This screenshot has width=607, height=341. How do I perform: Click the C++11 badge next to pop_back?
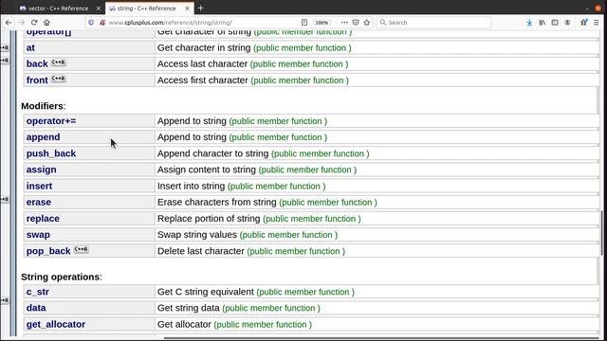coord(82,249)
